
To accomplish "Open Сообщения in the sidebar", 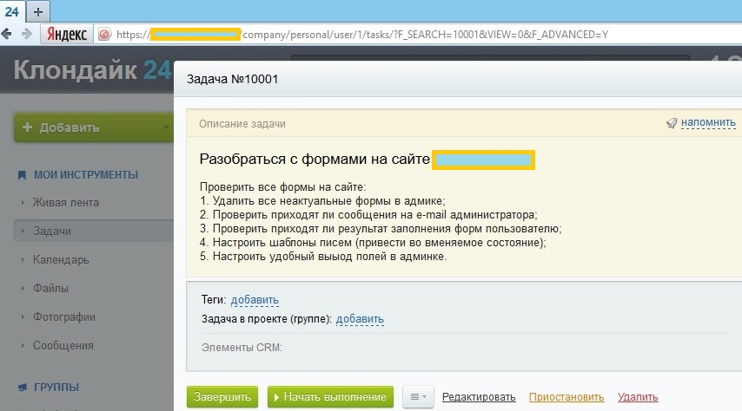I will coord(63,345).
